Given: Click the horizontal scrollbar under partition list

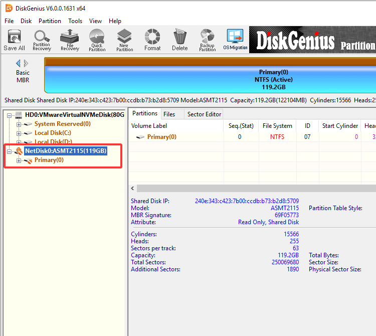Looking at the screenshot, I should pos(251,188).
